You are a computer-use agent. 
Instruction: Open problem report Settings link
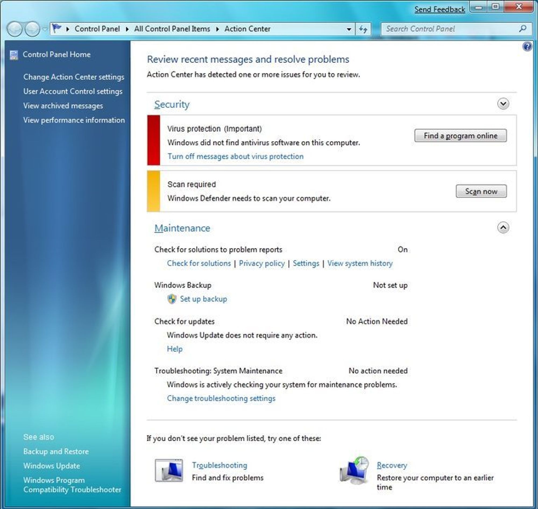[x=306, y=264]
